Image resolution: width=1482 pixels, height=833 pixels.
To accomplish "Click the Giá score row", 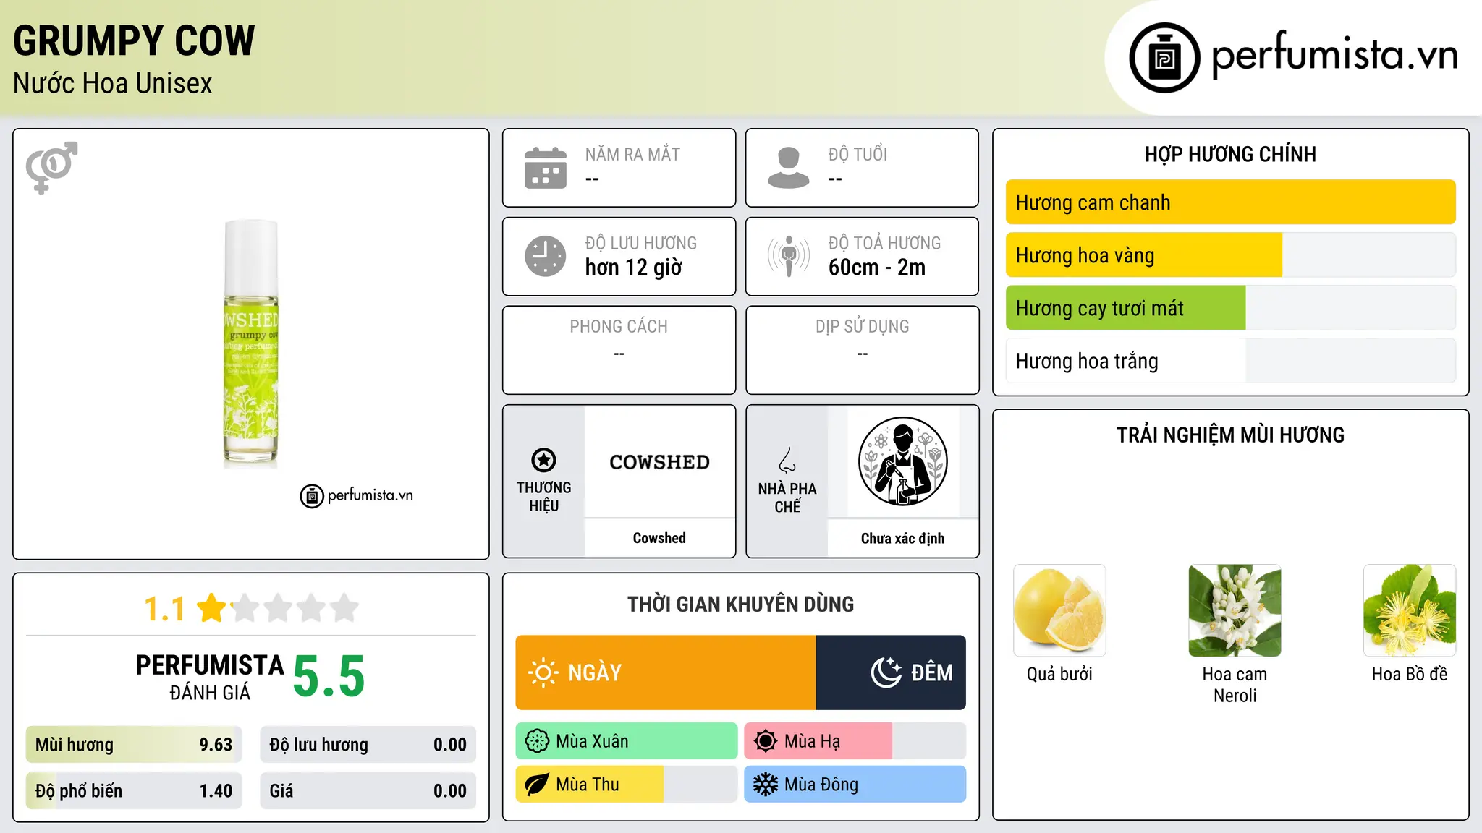I will (368, 791).
